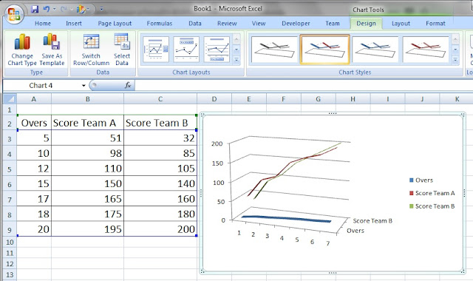
Task: Open Select Data dialog
Action: [122, 50]
